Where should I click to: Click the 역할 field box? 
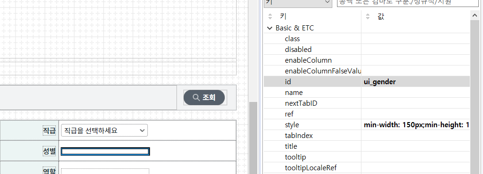pyautogui.click(x=105, y=171)
